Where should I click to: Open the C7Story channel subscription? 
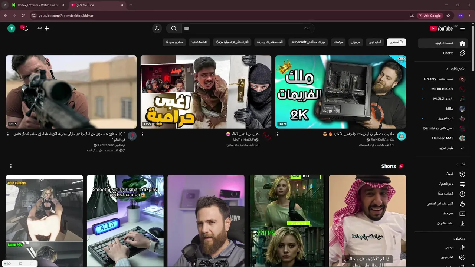click(443, 79)
